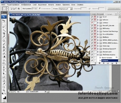Image resolution: width=121 pixels, height=103 pixels.
Task: Play the selected action
Action: [104, 63]
